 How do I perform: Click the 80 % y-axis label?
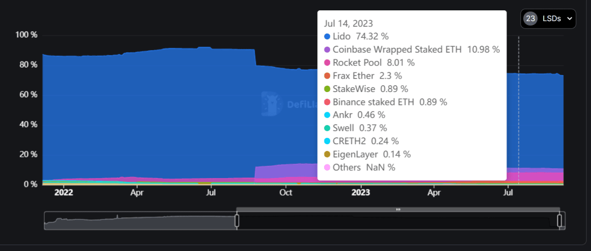coord(29,65)
